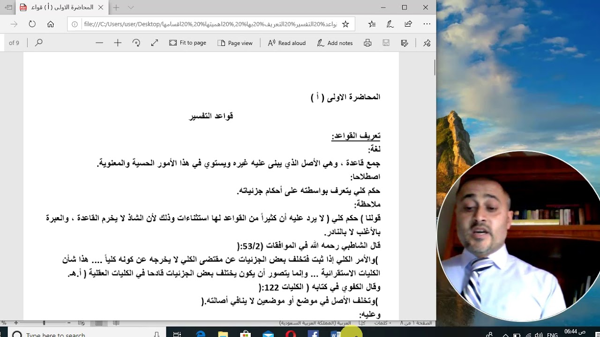Click Fit to page

187,43
